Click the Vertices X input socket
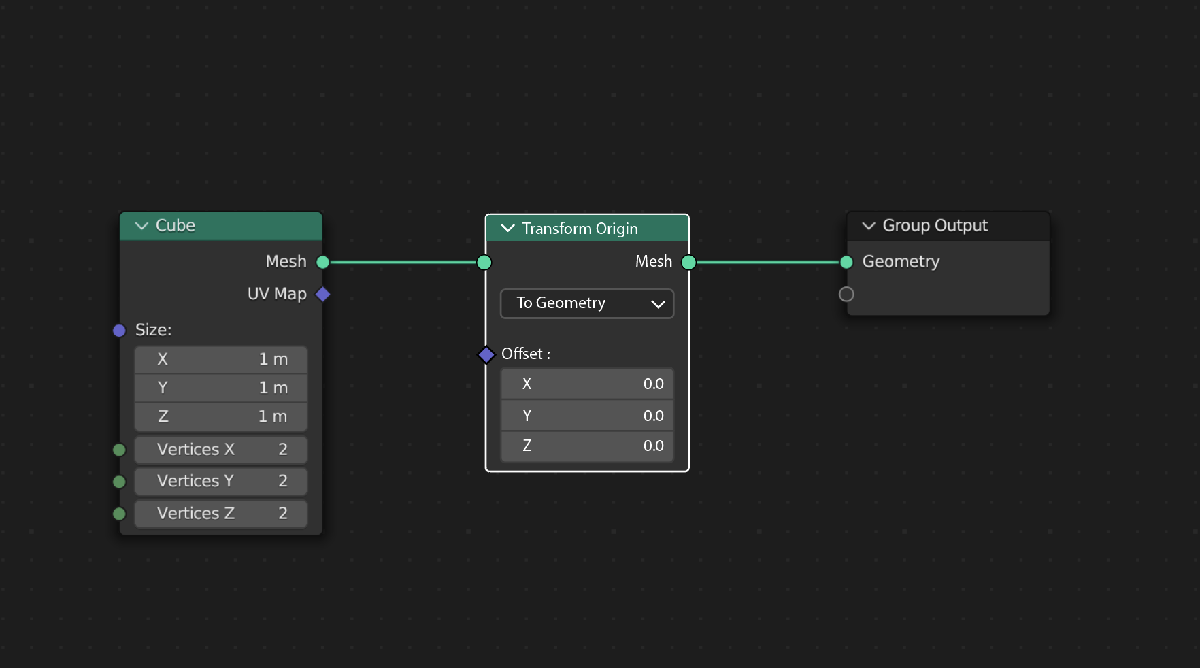This screenshot has height=668, width=1200. (x=120, y=450)
